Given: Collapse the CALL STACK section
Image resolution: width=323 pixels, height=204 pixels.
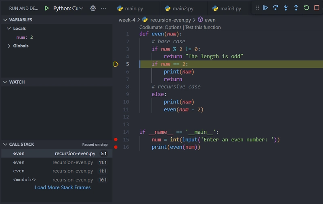Looking at the screenshot, I should point(5,145).
